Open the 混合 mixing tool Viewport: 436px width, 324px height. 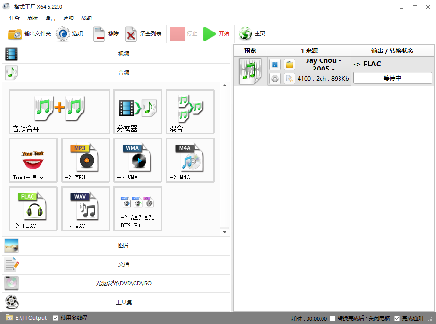(190, 112)
